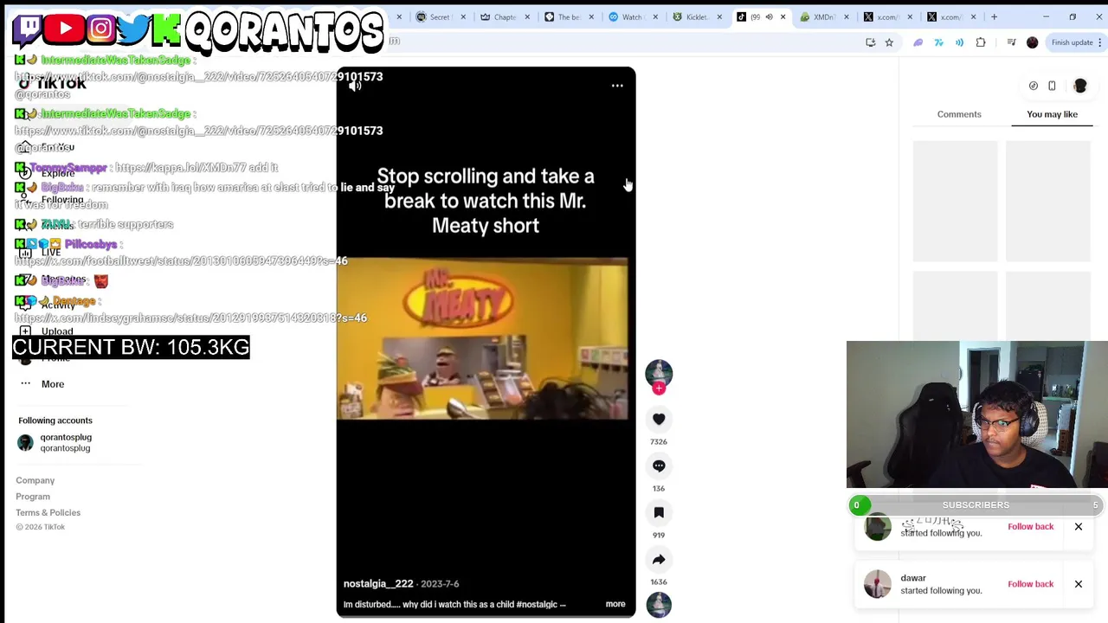Switch to the Chapter browser tab
This screenshot has height=623, width=1108.
point(504,16)
